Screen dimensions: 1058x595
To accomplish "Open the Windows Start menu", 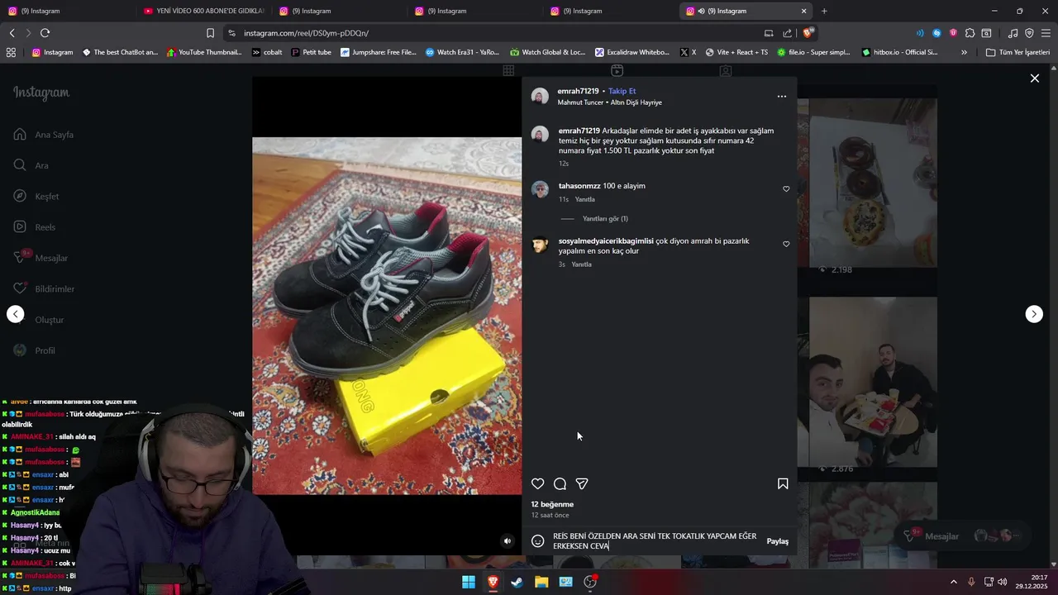I will click(469, 582).
